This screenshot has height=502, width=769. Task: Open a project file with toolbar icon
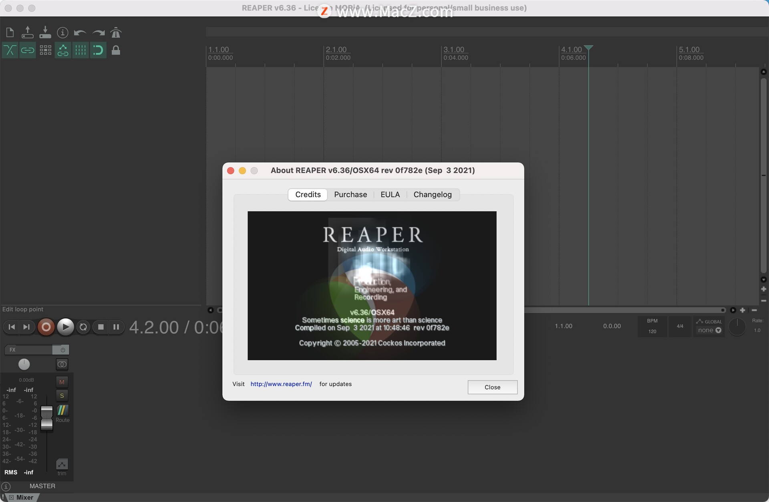(x=28, y=32)
